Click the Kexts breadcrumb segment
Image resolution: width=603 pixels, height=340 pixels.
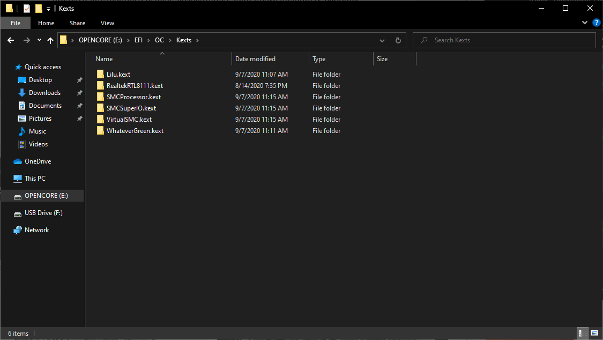184,40
